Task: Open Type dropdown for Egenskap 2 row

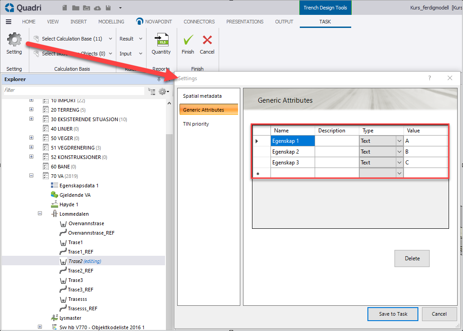Action: coord(399,152)
